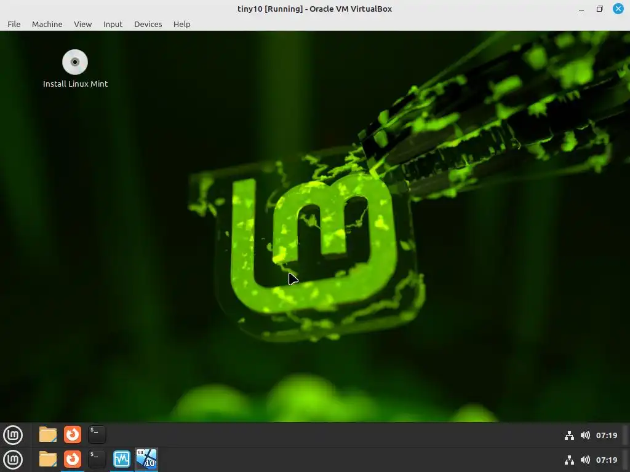Switch to Firefox on the host taskbar
This screenshot has height=472, width=630.
click(73, 459)
